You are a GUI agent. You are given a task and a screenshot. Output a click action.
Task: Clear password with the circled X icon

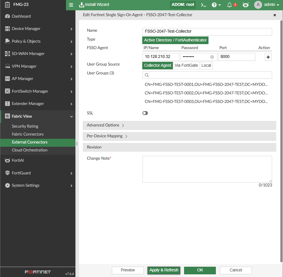(212, 57)
